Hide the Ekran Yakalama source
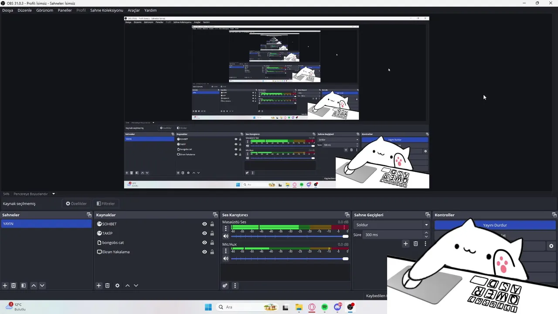Screen dimensions: 558x314 click(204, 252)
